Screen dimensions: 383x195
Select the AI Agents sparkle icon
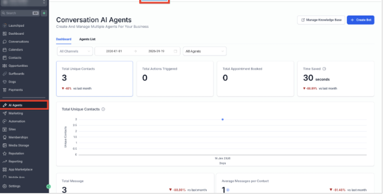[5, 105]
